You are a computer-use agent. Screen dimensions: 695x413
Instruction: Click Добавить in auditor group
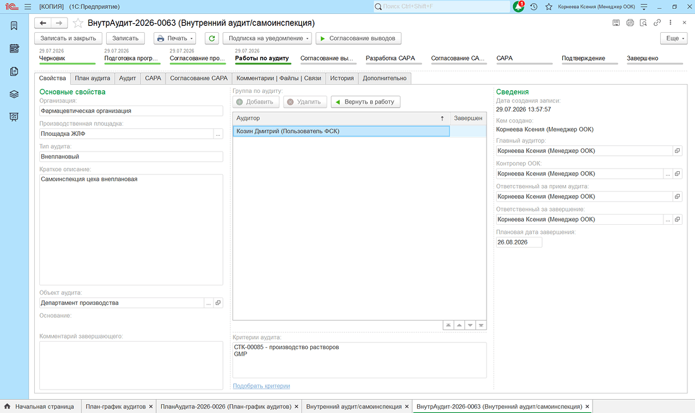256,102
